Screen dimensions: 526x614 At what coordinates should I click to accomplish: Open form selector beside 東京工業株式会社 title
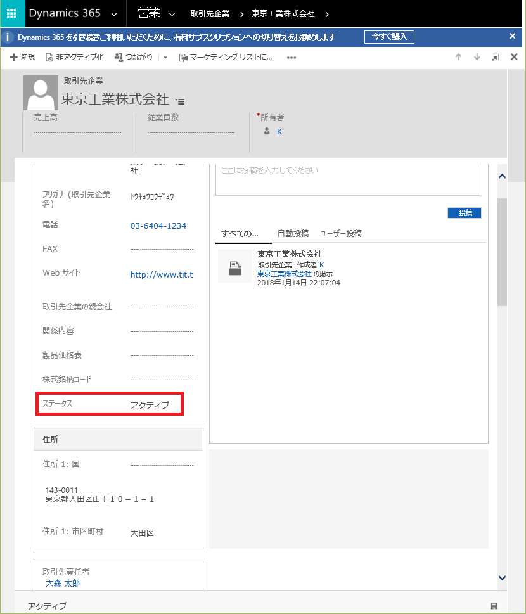pyautogui.click(x=180, y=101)
